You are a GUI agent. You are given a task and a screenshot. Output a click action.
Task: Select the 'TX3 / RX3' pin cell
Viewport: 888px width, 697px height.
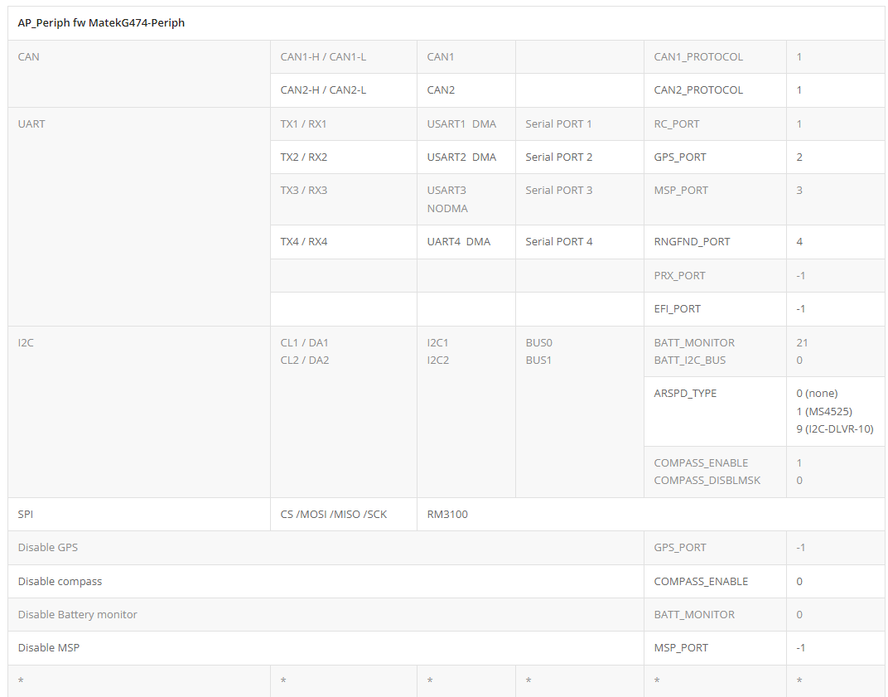(344, 200)
